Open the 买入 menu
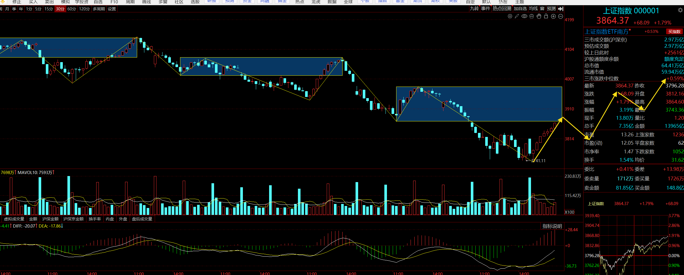 (x=33, y=2)
